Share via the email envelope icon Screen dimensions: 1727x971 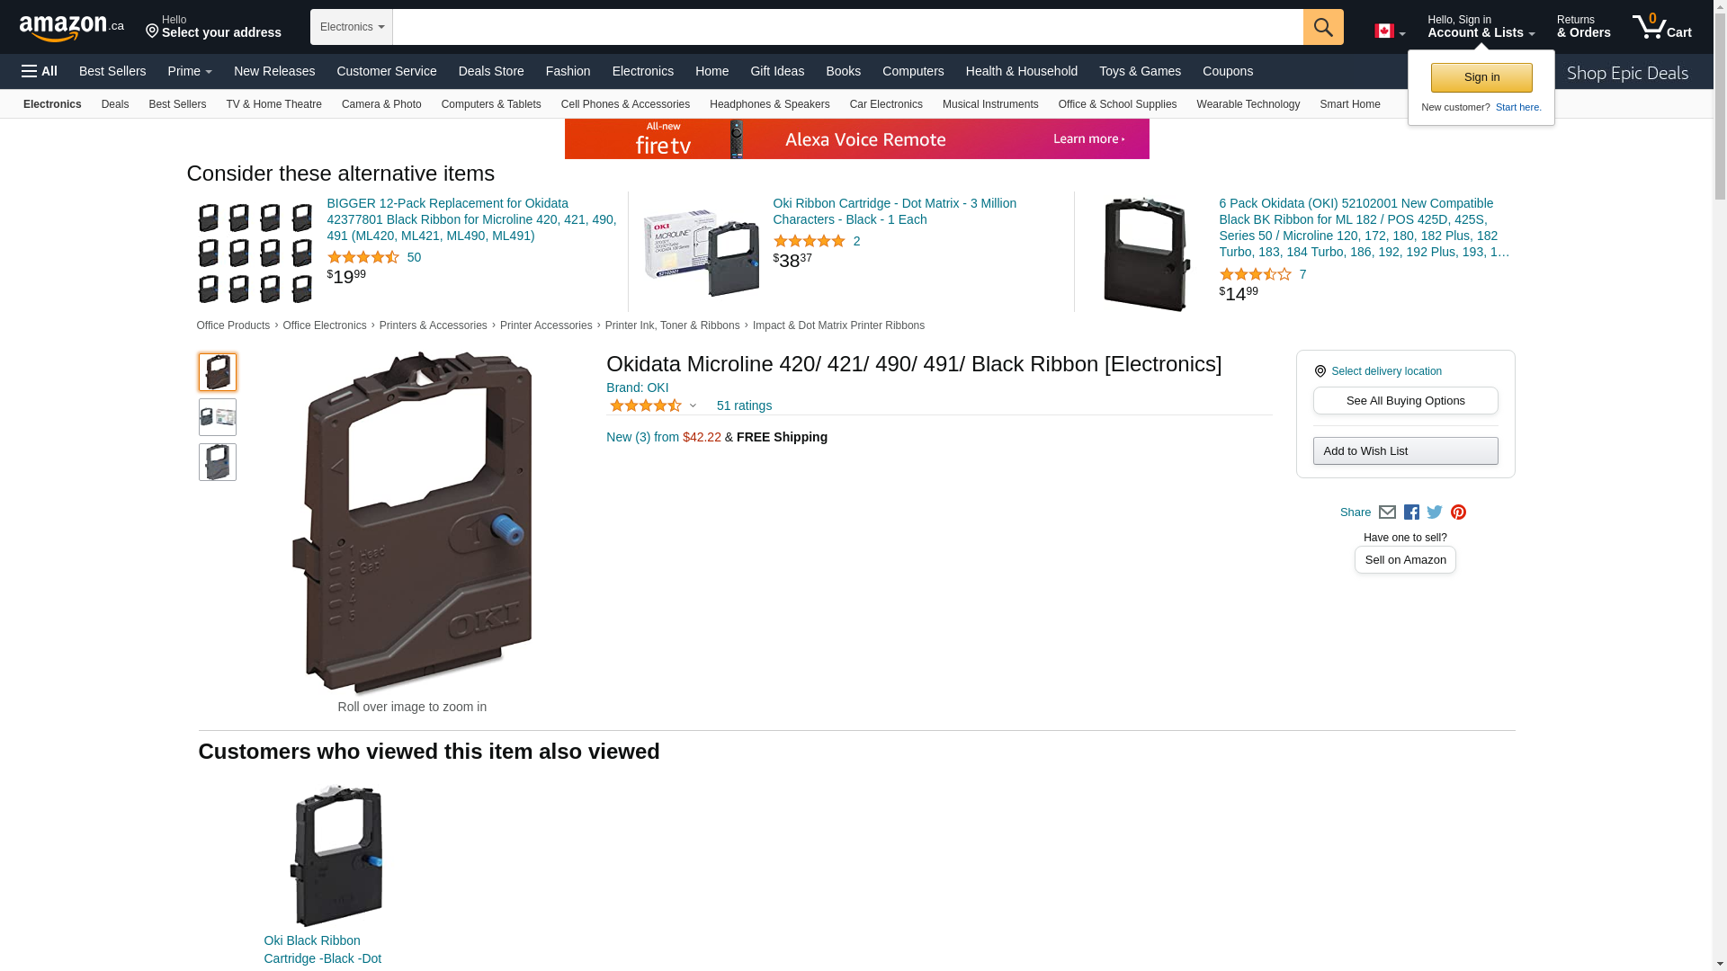point(1387,512)
